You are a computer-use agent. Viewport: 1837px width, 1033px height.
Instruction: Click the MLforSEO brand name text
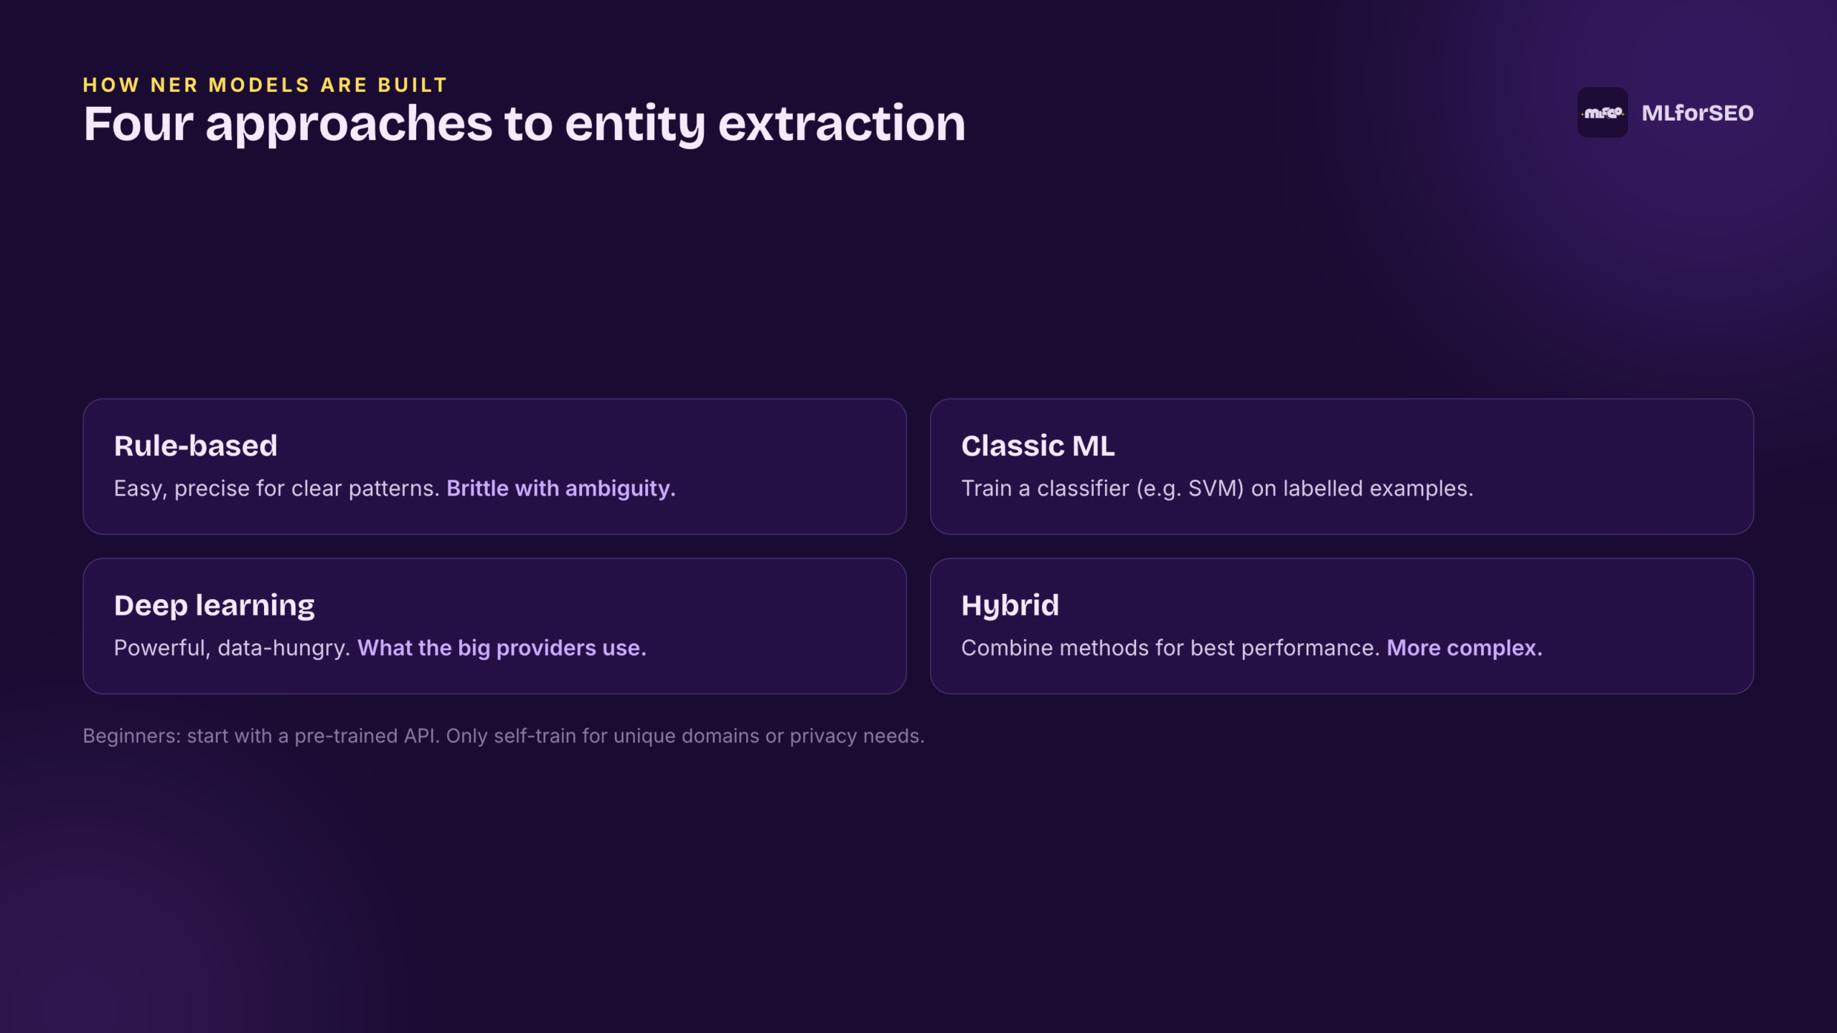point(1697,113)
